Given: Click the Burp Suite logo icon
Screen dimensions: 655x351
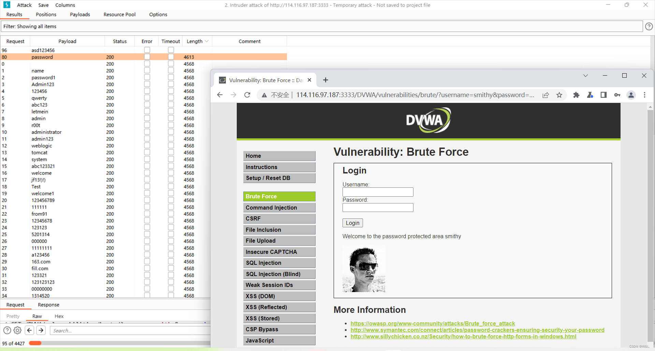Looking at the screenshot, I should tap(6, 5).
